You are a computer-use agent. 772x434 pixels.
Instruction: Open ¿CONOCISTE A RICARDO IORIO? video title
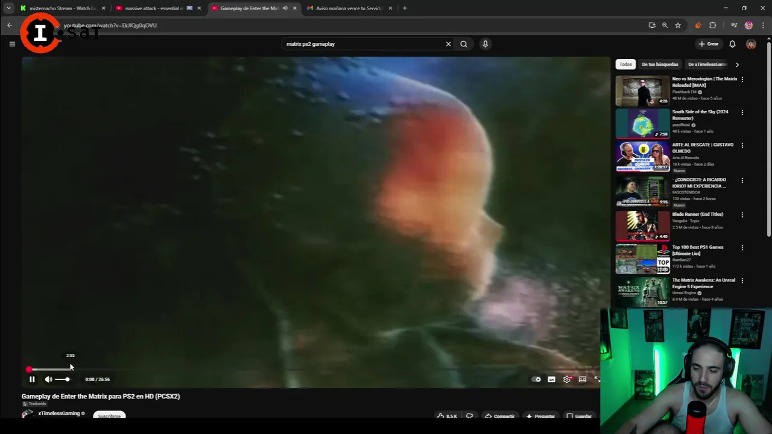tap(700, 183)
